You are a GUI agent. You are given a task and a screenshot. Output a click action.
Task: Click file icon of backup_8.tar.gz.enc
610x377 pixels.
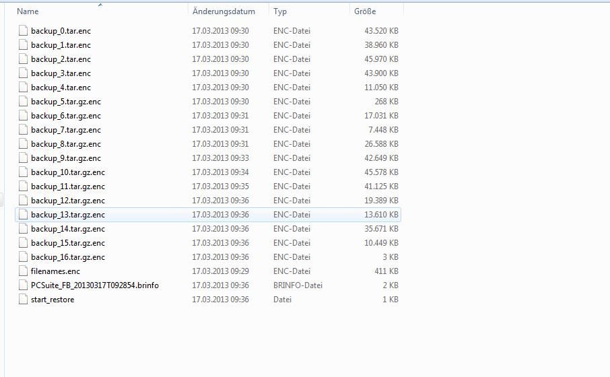(x=24, y=144)
